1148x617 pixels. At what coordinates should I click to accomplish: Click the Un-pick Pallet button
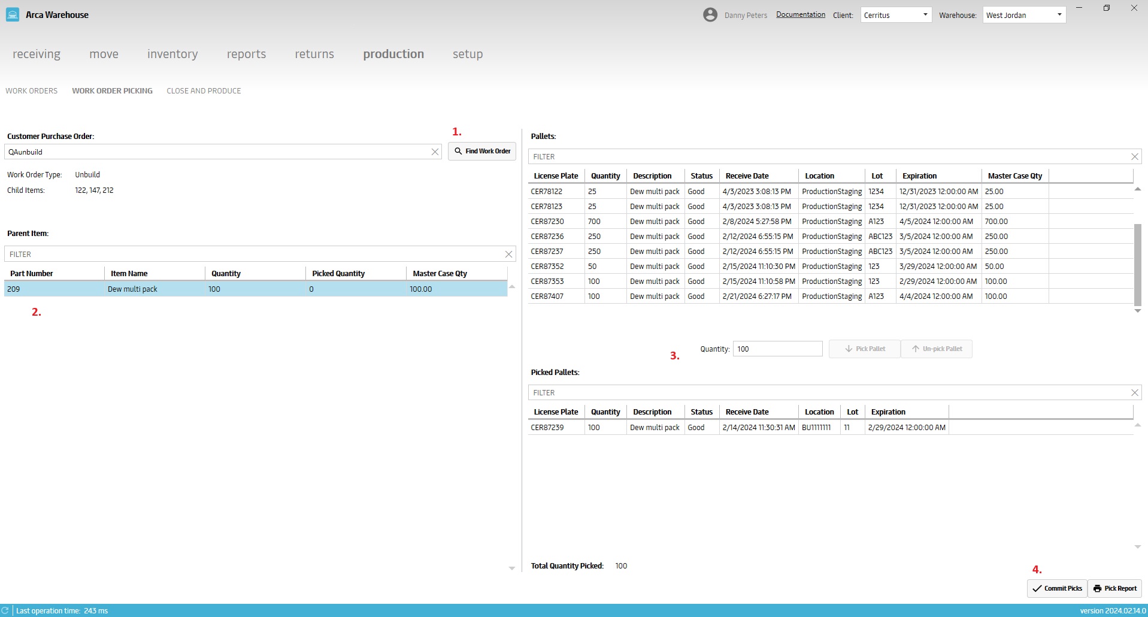(x=937, y=349)
